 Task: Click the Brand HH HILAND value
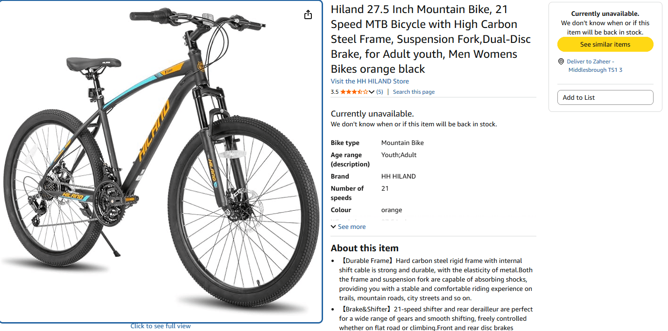click(x=398, y=176)
